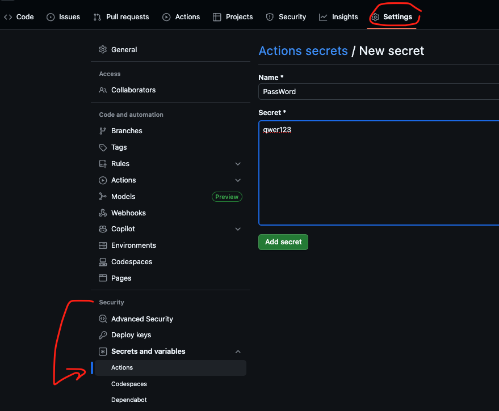The image size is (499, 411).
Task: Switch to the Insights tab
Action: coord(338,17)
